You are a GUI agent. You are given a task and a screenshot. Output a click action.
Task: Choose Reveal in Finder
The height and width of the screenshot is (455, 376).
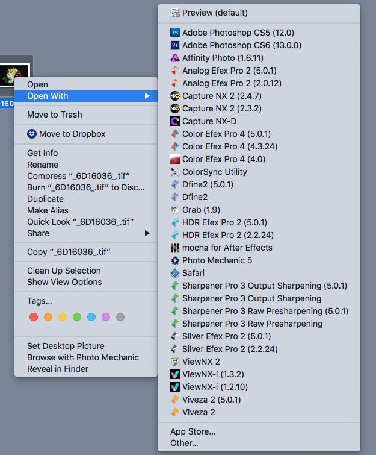[86, 369]
